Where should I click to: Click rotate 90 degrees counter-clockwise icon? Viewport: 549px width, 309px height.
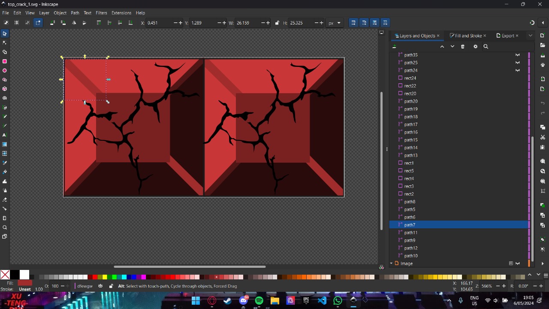click(52, 23)
